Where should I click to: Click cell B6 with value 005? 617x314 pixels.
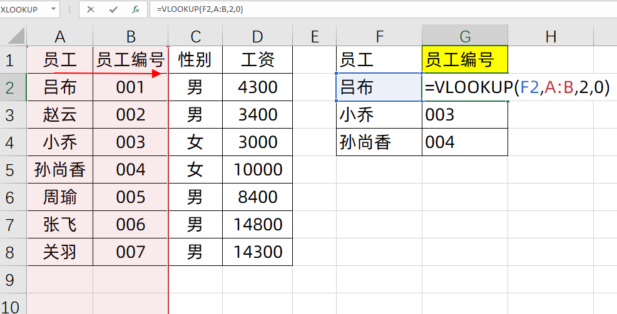pyautogui.click(x=131, y=197)
